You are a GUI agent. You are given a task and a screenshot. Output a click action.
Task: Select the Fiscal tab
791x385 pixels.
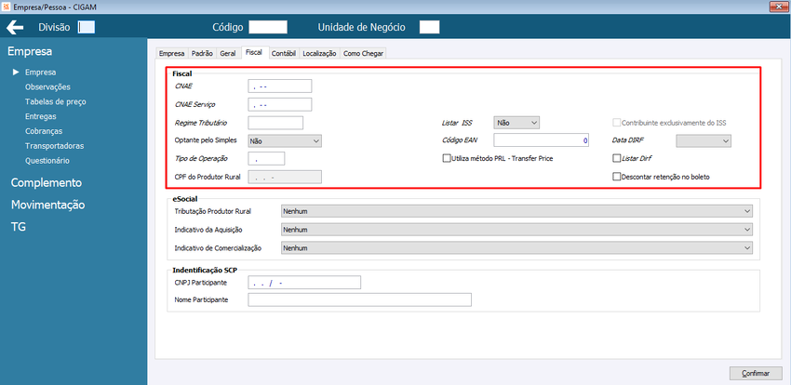point(254,52)
